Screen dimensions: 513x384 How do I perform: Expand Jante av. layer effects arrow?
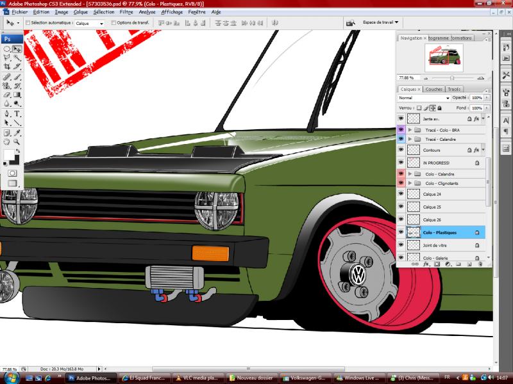pyautogui.click(x=483, y=119)
